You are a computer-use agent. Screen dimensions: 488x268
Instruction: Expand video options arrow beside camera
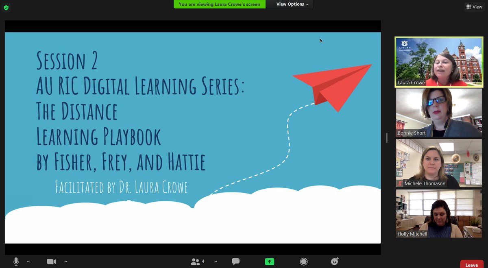[x=65, y=261]
